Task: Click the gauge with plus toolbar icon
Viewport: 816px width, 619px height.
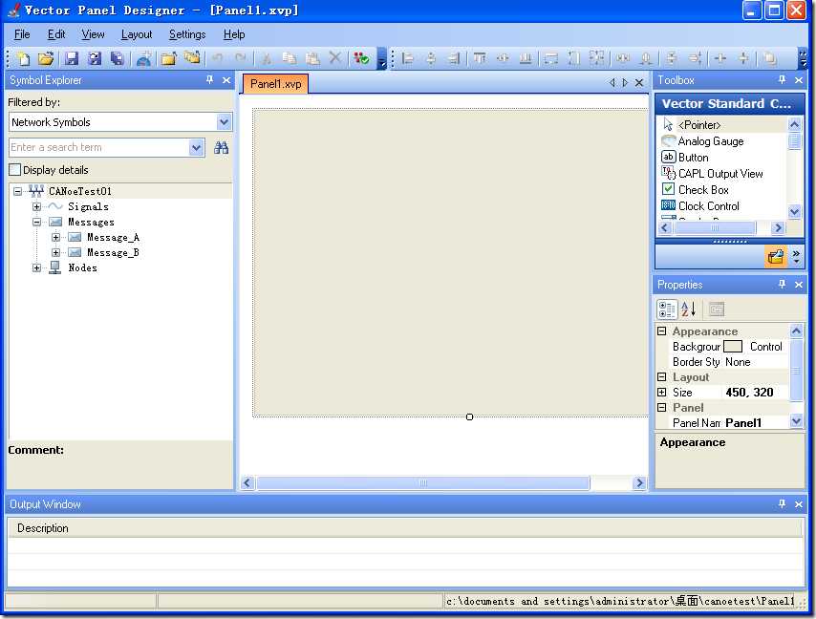Action: (143, 59)
